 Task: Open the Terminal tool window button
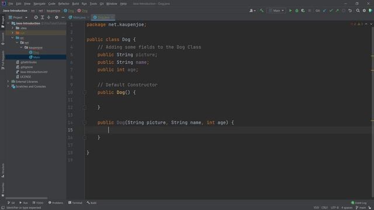[75, 203]
